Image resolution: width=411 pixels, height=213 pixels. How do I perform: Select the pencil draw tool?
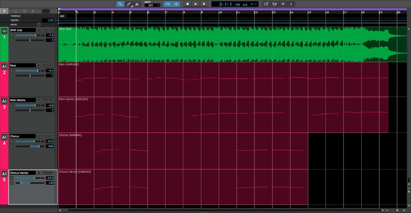[129, 4]
